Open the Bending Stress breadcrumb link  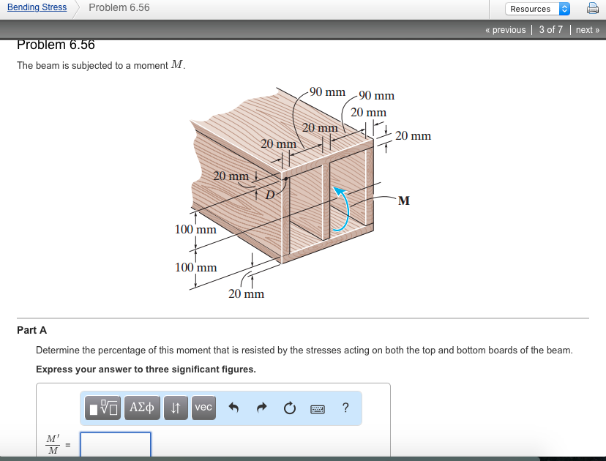[x=37, y=7]
